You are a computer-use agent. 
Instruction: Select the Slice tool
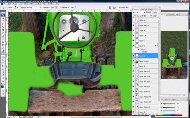pyautogui.click(x=3, y=33)
